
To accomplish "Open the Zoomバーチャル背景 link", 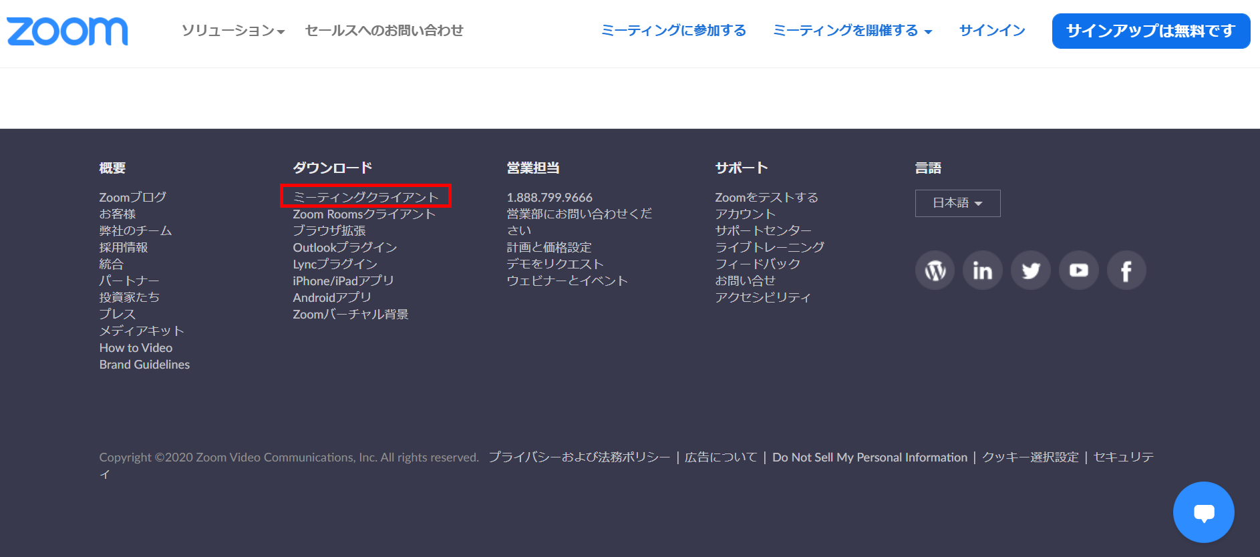I will pos(351,314).
